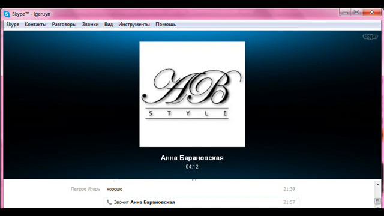The height and width of the screenshot is (216, 384).
Task: Maximize the Skype window
Action: point(356,12)
